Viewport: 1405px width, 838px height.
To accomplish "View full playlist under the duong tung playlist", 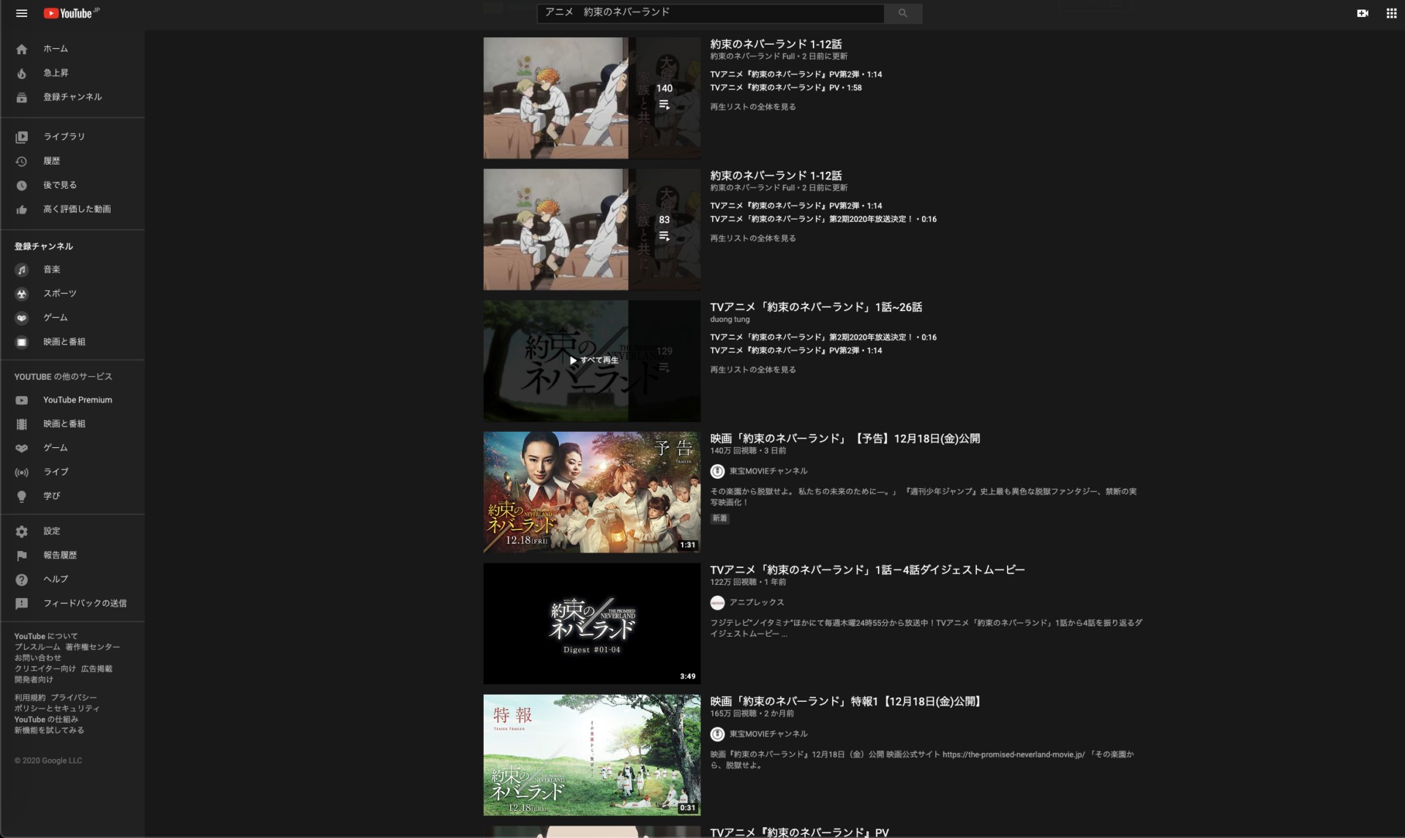I will tap(753, 370).
